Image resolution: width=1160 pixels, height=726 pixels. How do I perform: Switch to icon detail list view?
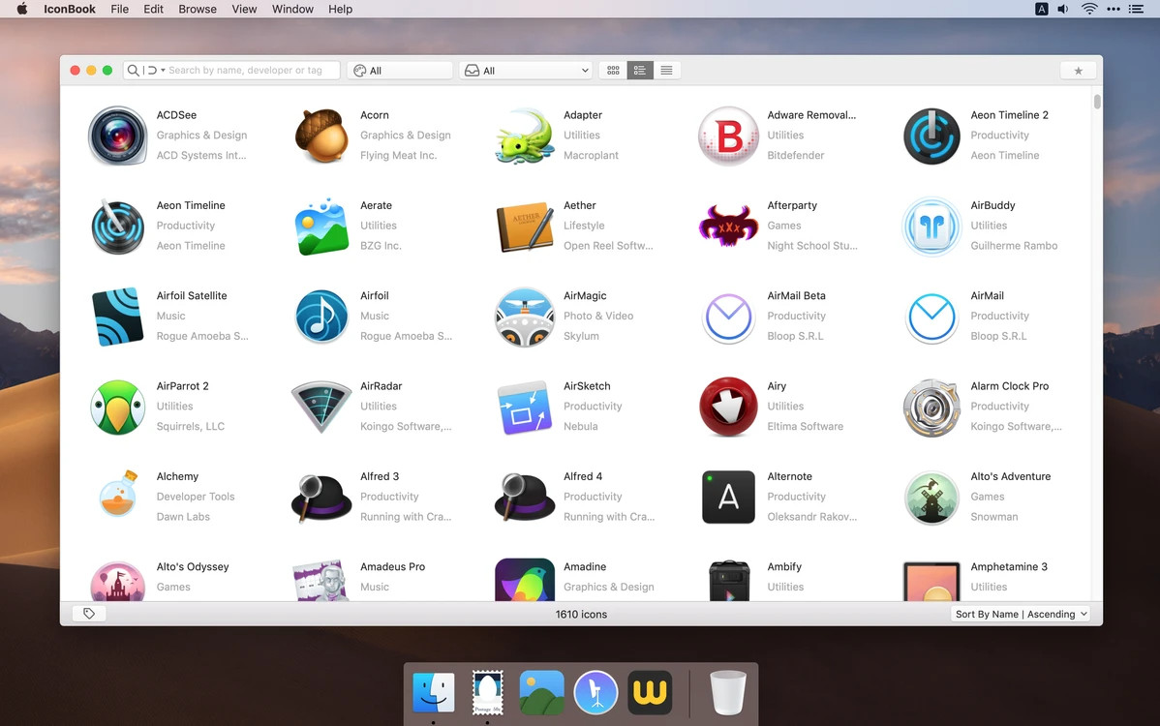[x=640, y=71]
